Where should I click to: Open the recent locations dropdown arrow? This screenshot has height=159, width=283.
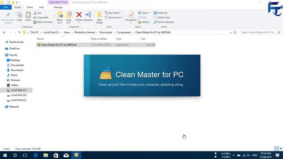[15, 32]
